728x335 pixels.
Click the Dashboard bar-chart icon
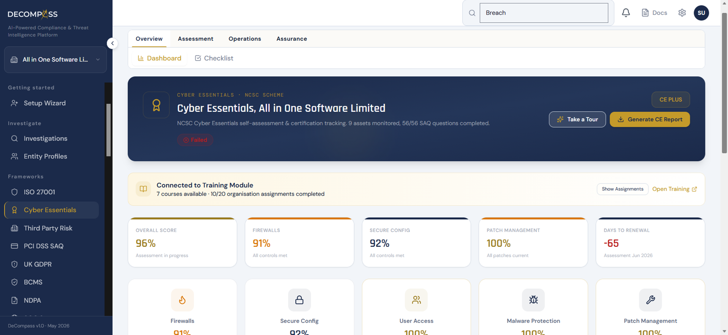tap(141, 58)
